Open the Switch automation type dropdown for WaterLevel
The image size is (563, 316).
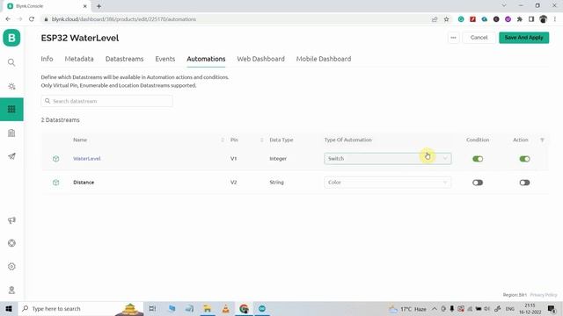[x=387, y=158]
